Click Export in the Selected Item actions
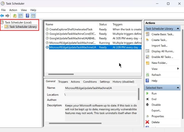 click(x=156, y=111)
